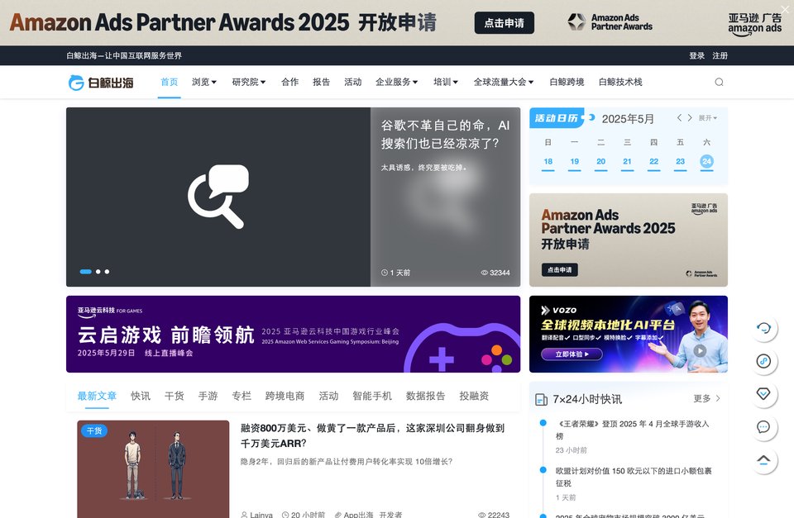Switch to 跨境电商 tab
Viewport: 794px width, 518px height.
(285, 396)
